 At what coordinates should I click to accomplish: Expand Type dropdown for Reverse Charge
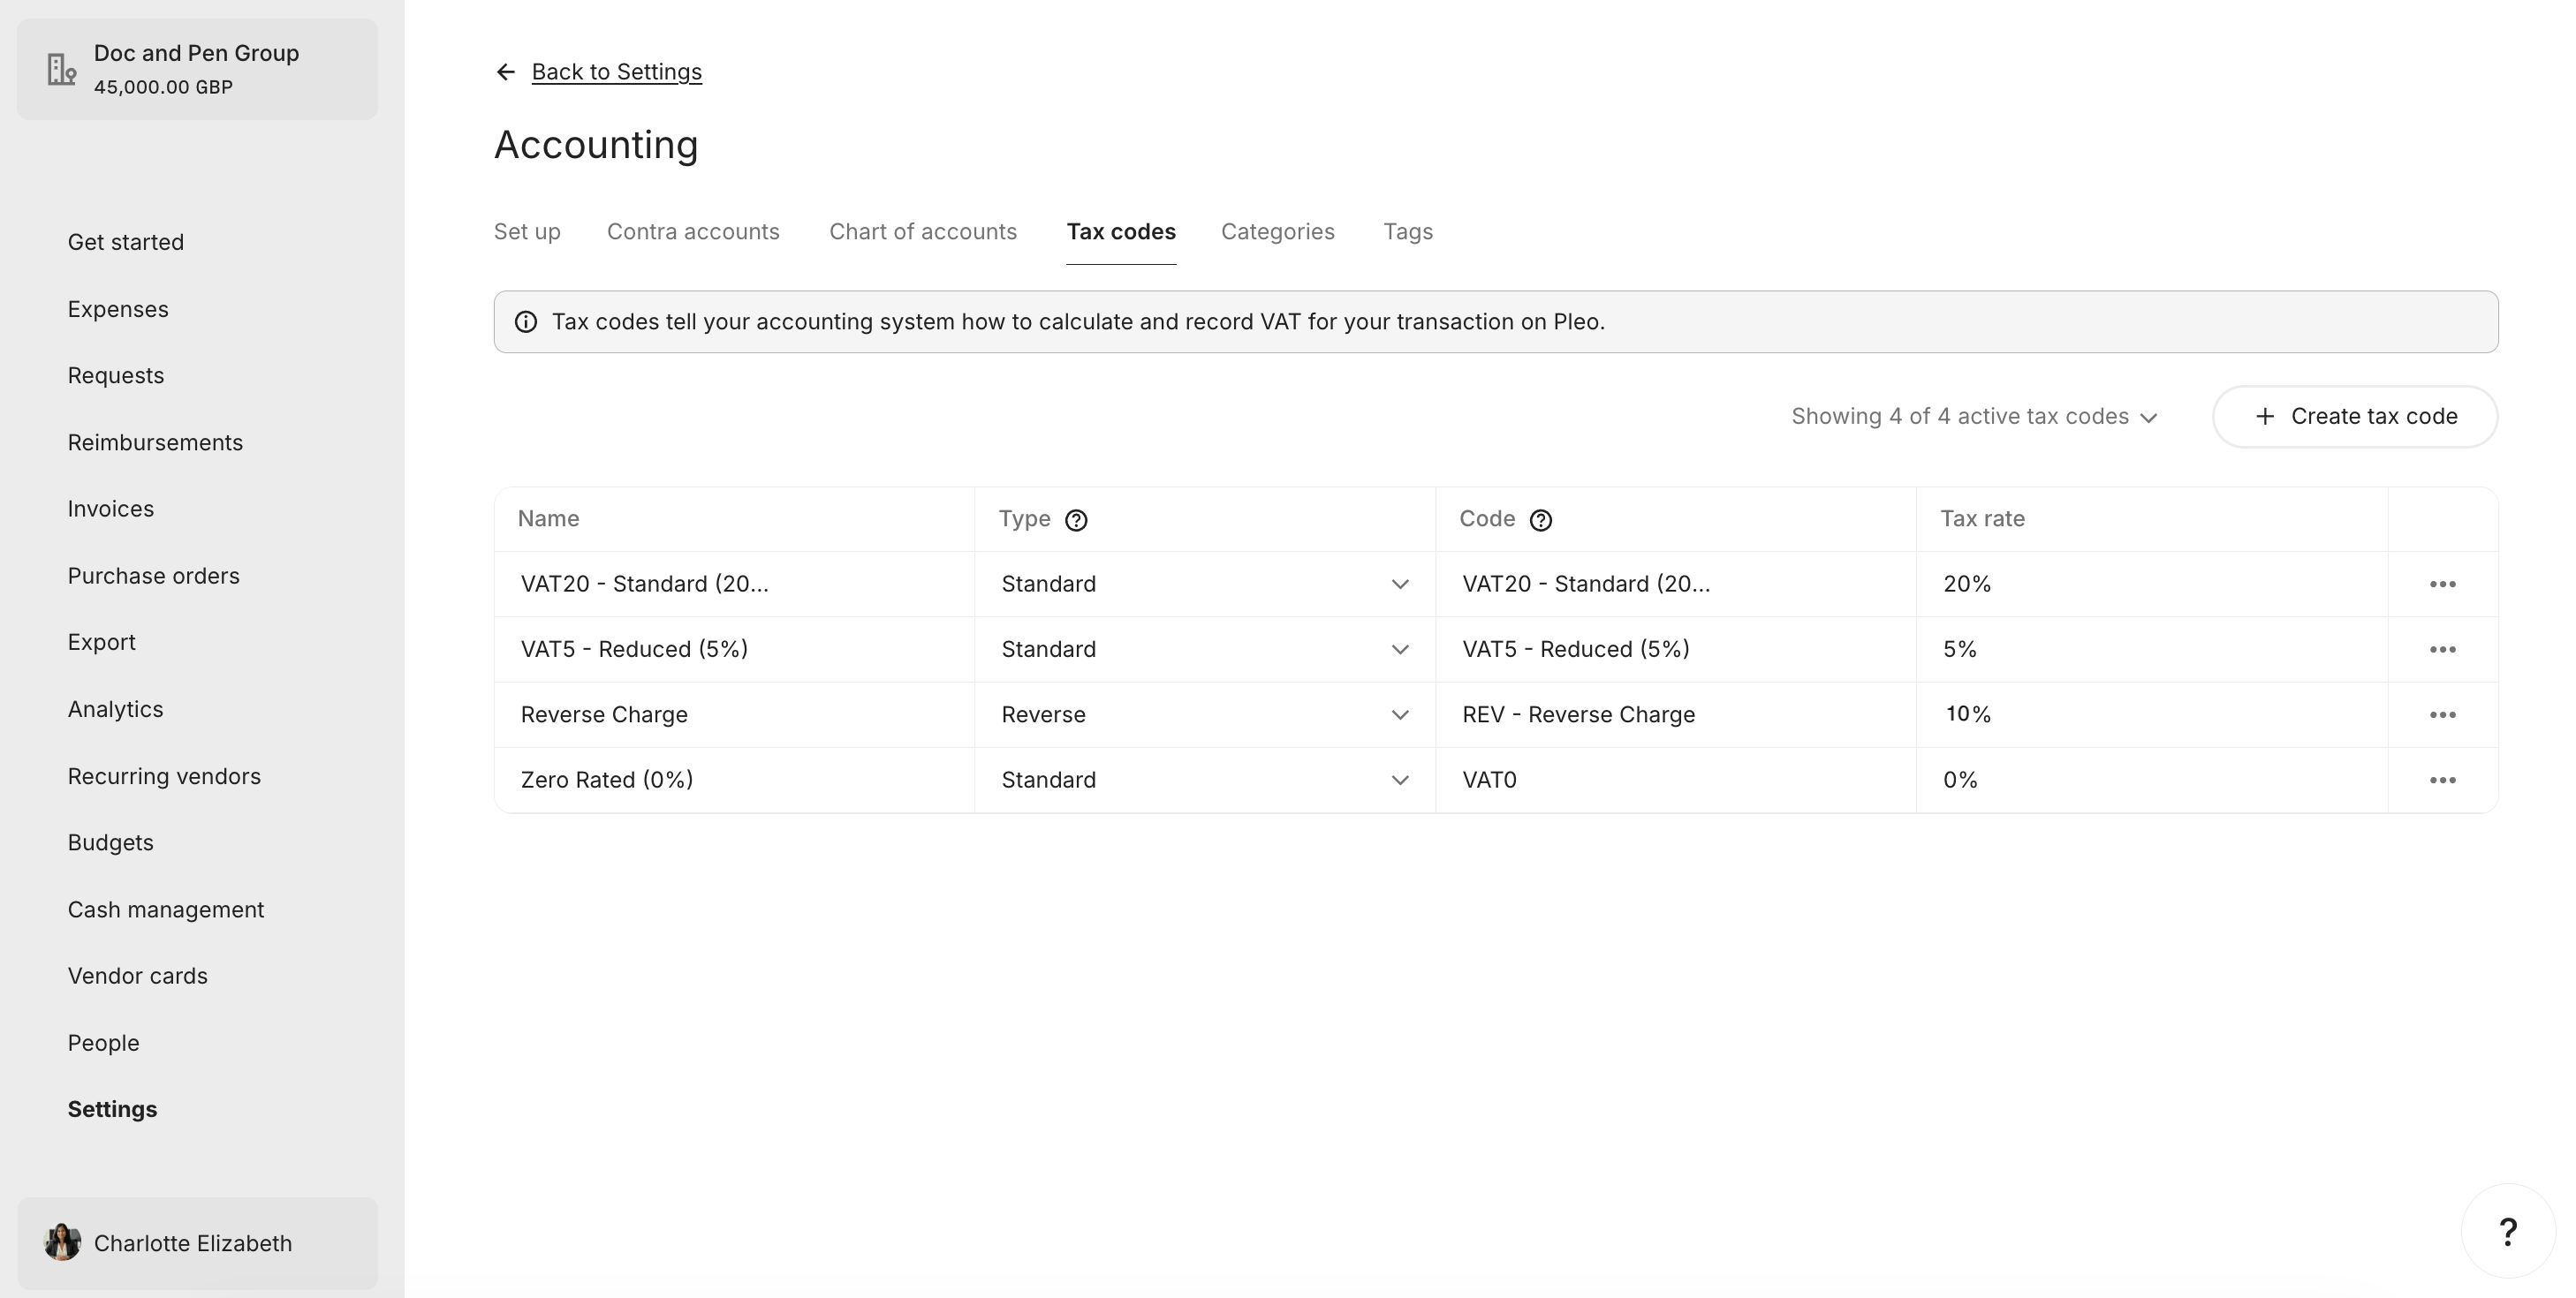click(x=1204, y=714)
